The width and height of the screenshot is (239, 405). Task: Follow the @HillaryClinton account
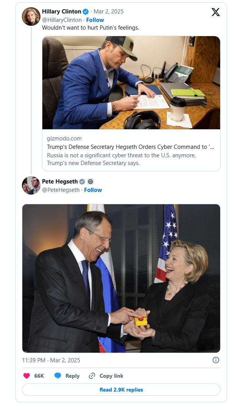pyautogui.click(x=95, y=20)
